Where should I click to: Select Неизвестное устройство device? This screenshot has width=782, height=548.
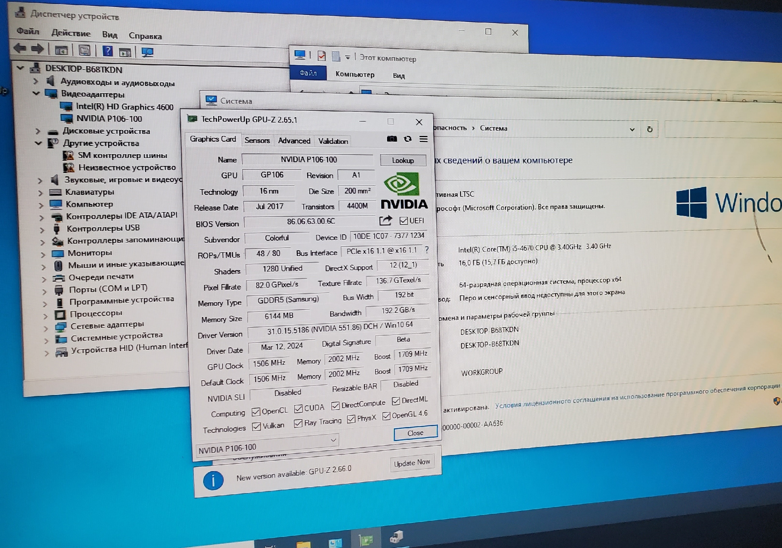pyautogui.click(x=127, y=167)
